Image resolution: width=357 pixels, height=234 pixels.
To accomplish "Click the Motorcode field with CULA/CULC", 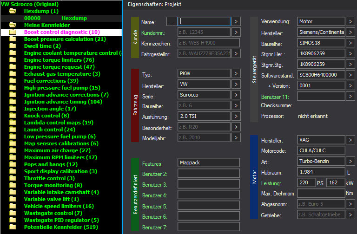I will (321, 150).
